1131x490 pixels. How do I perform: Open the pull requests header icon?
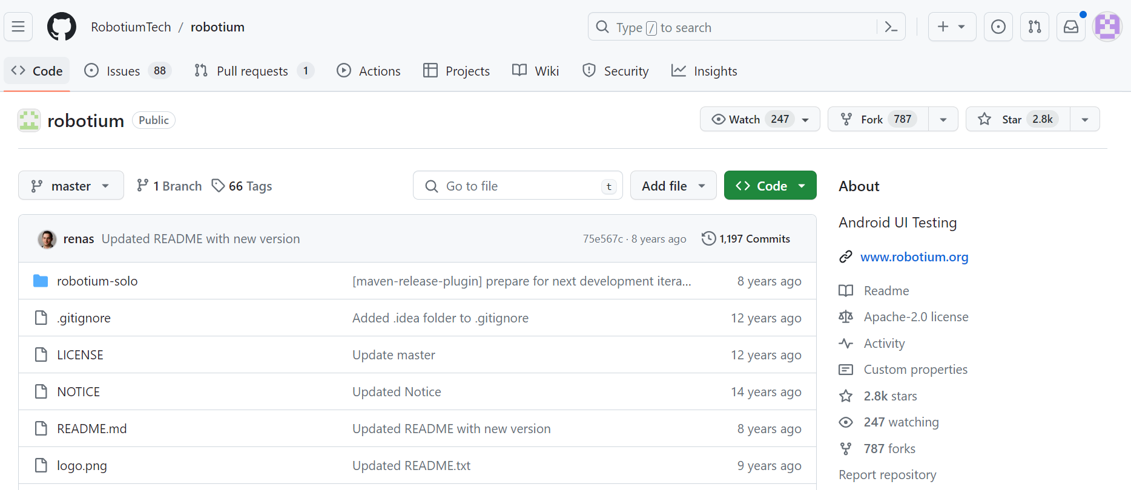click(x=1035, y=27)
